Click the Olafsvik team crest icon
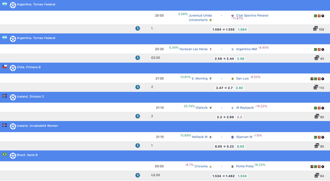The height and width of the screenshot is (181, 330). pos(210,108)
